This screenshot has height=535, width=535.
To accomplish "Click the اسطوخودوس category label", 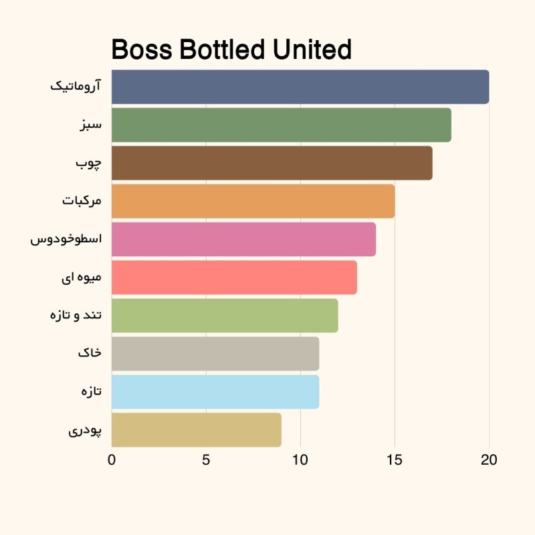I will [x=66, y=239].
